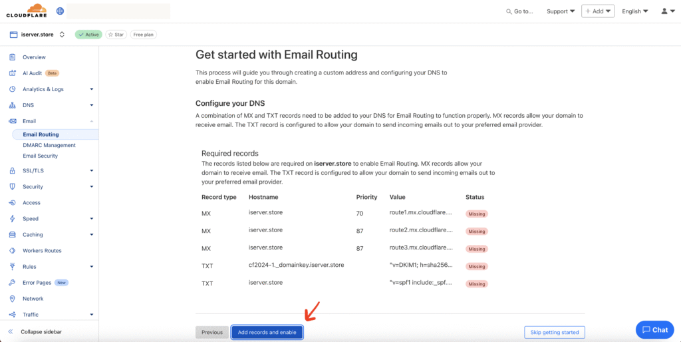Open the English language dropdown
The height and width of the screenshot is (342, 681).
(x=635, y=11)
